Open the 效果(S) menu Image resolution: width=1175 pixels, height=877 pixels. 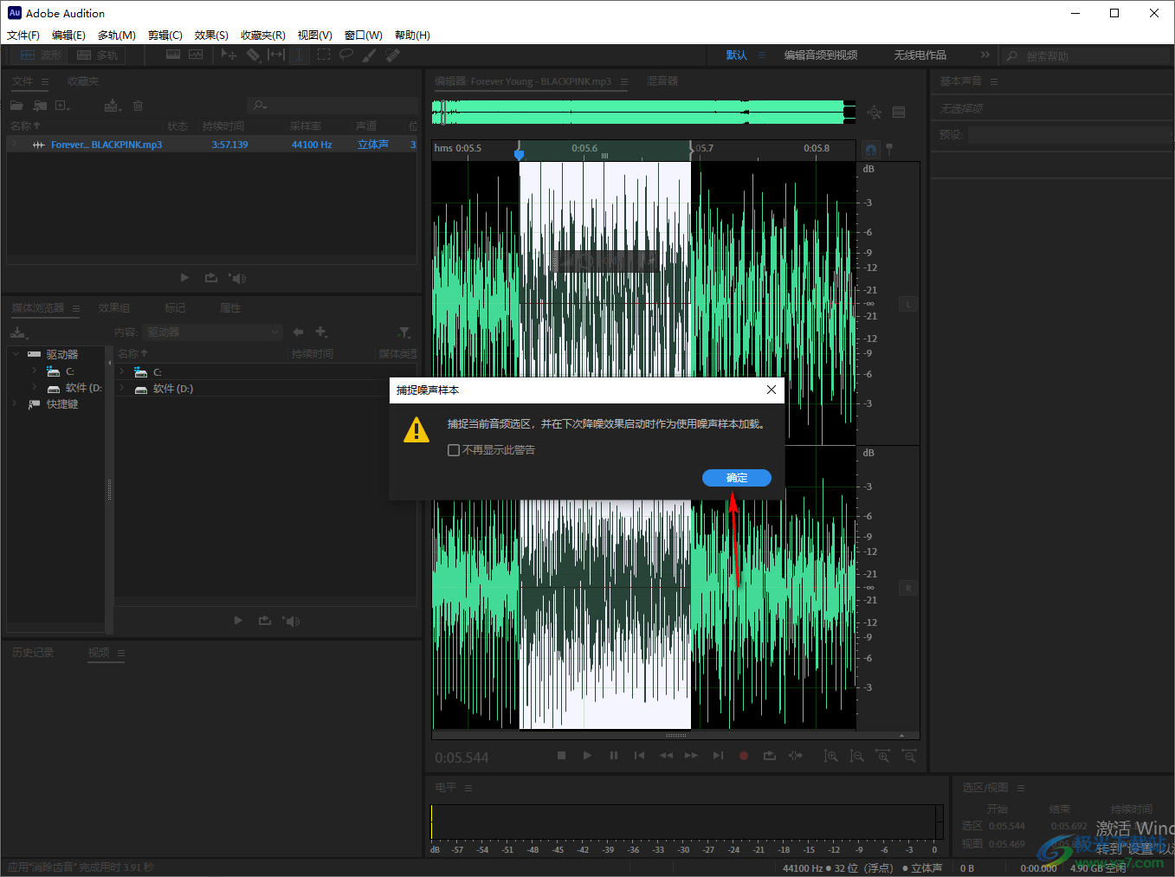tap(211, 35)
